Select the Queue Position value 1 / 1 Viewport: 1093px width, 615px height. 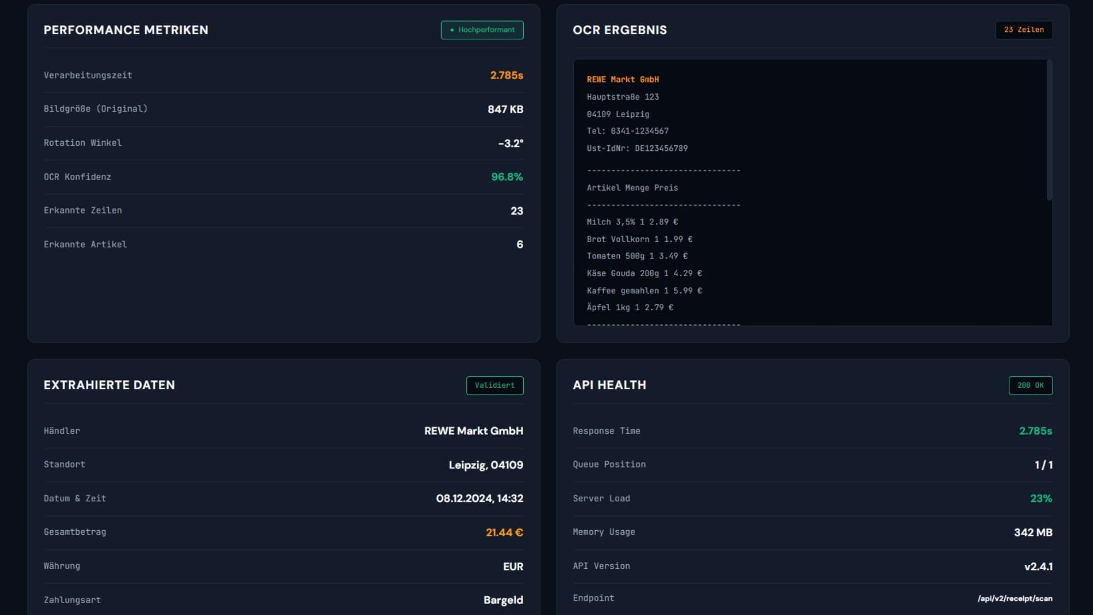1043,465
